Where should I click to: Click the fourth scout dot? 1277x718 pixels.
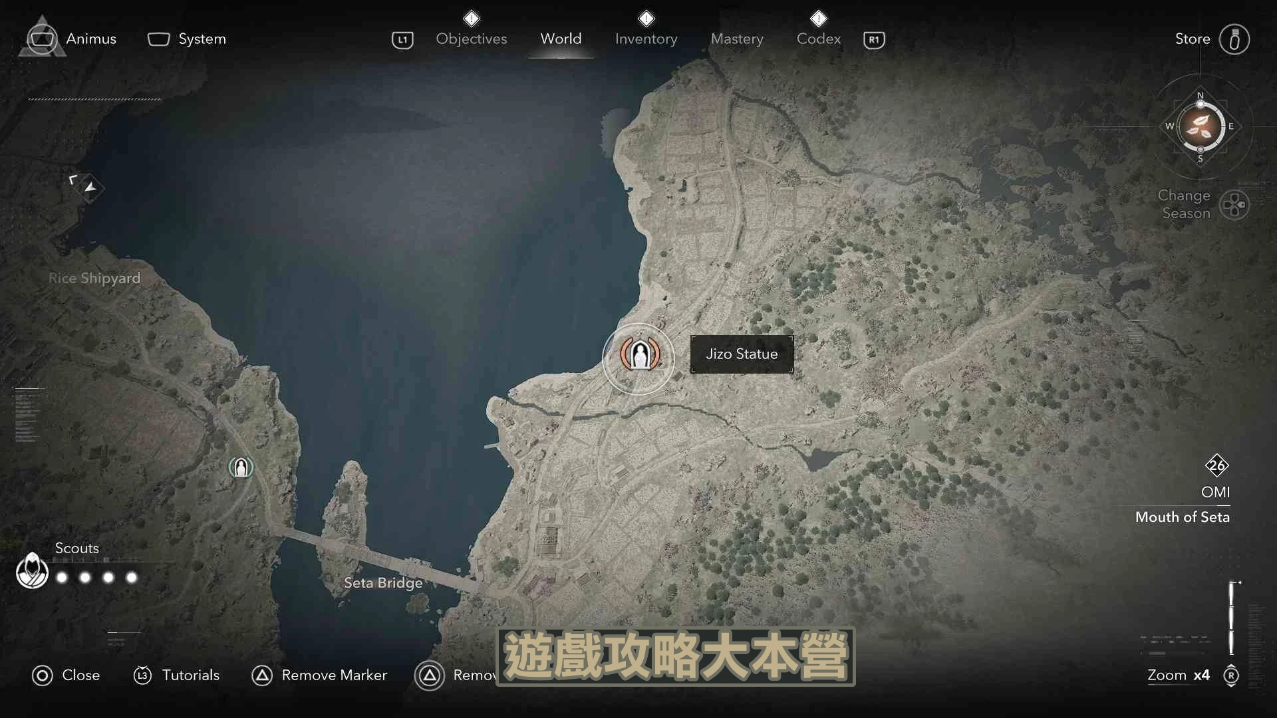point(132,578)
